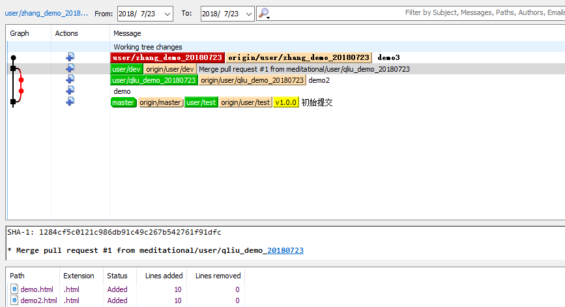Click the Message column header
Screen dimensions: 565x307
coord(127,33)
